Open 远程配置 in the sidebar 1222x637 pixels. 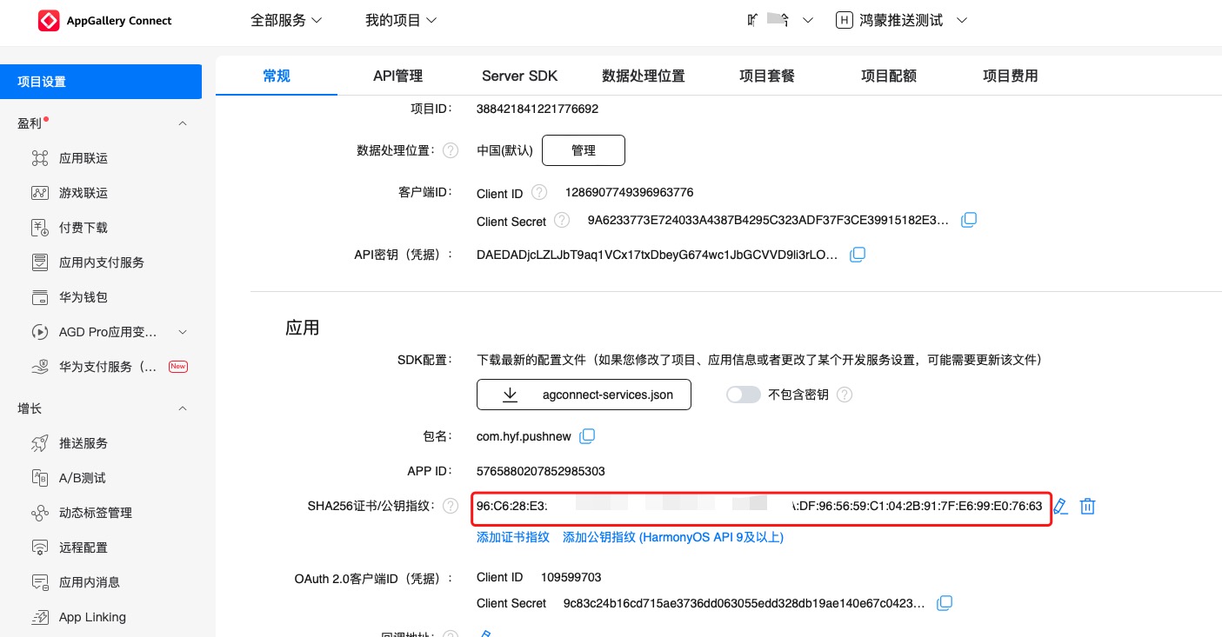[83, 547]
